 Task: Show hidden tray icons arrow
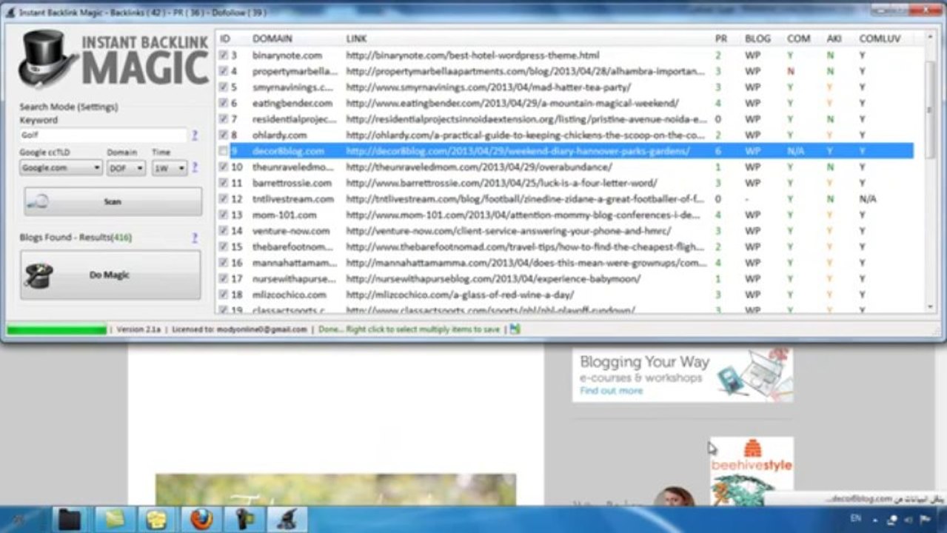point(876,520)
